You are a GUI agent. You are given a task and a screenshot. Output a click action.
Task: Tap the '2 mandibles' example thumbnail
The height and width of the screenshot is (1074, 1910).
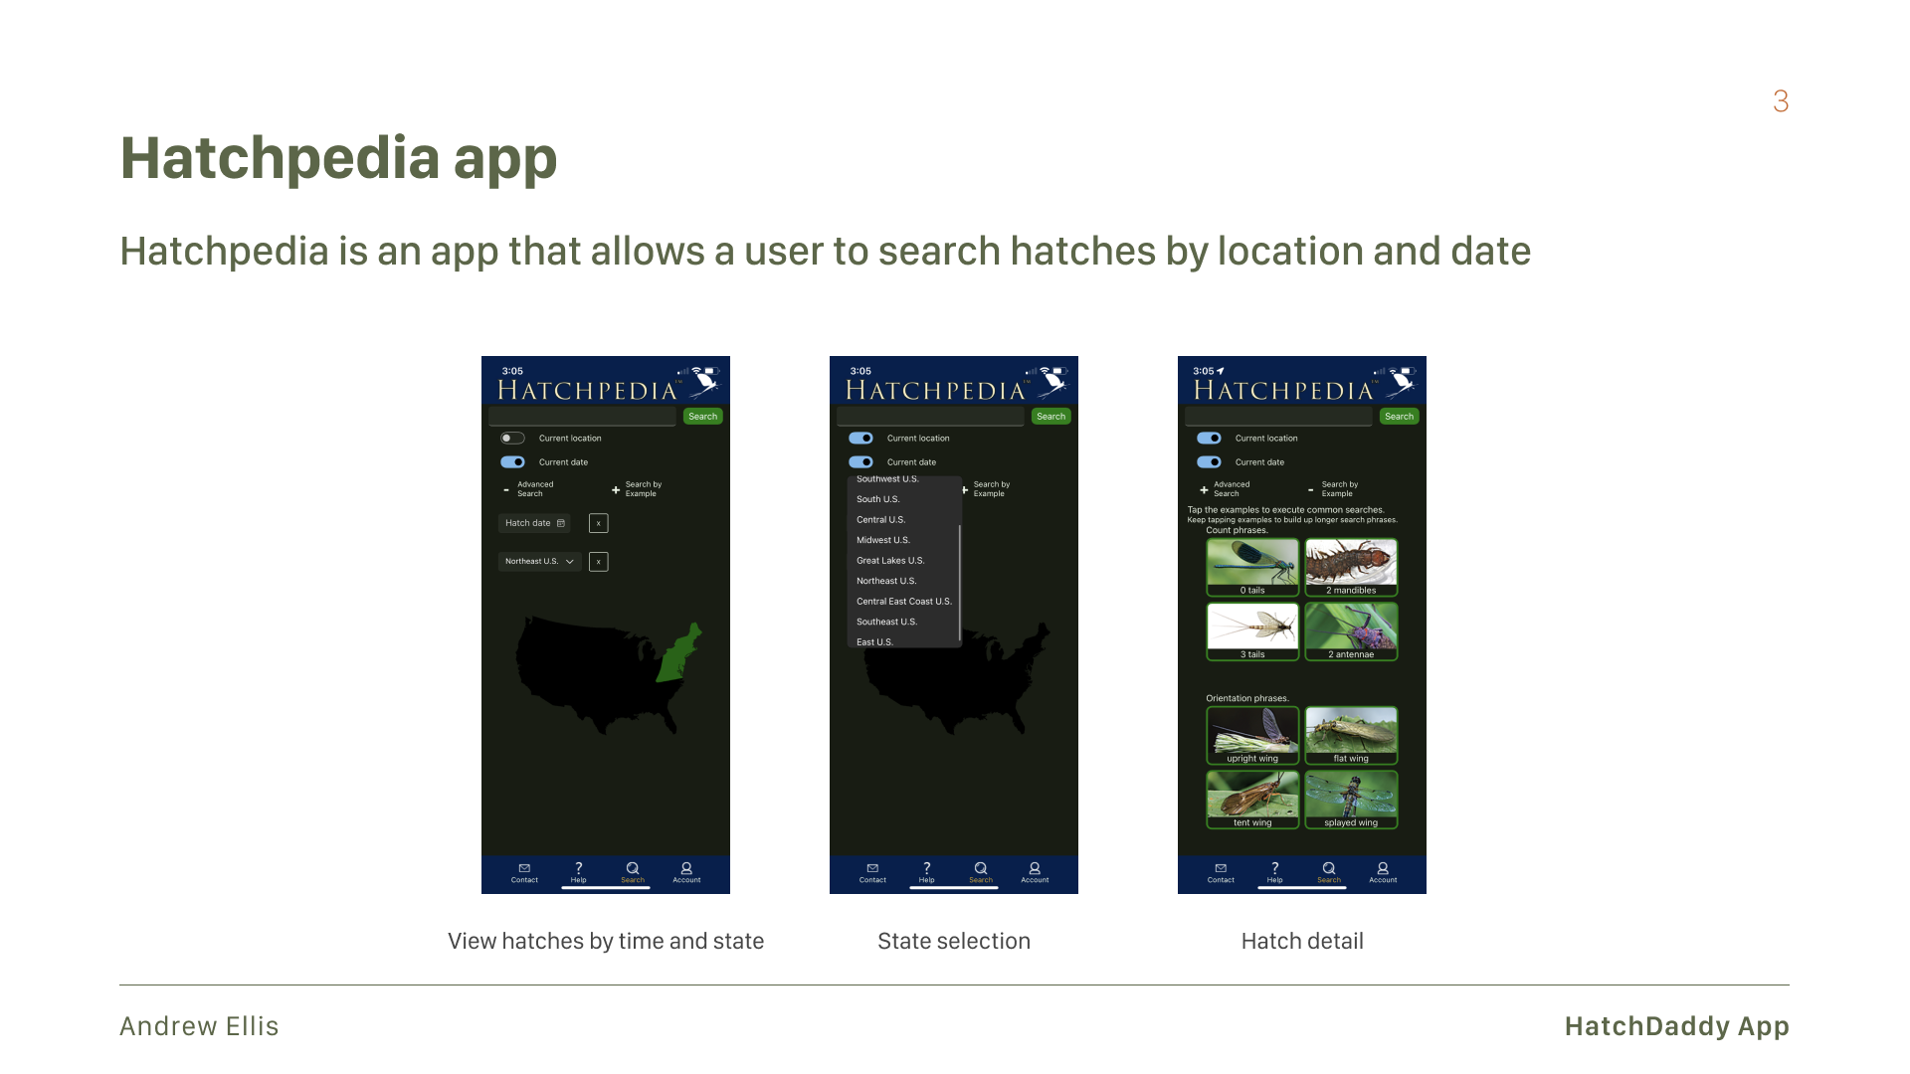1351,567
